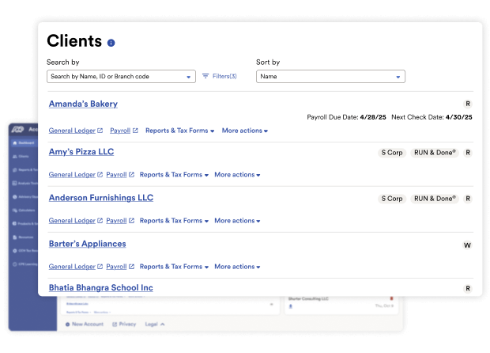This screenshot has width=490, height=353.
Task: Open General Ledger for Amanda's Bakery
Action: (x=76, y=131)
